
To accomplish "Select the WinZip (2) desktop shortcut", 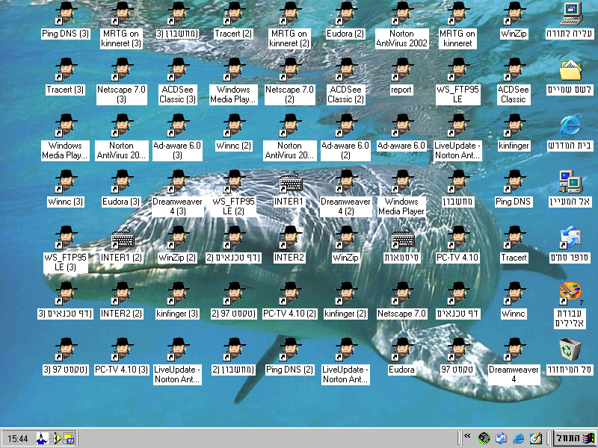I will pos(178,244).
